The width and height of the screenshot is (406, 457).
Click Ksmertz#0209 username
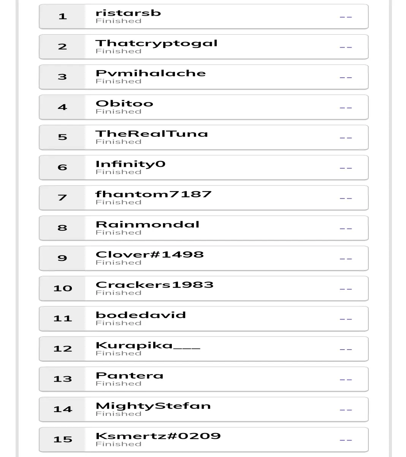tap(158, 436)
